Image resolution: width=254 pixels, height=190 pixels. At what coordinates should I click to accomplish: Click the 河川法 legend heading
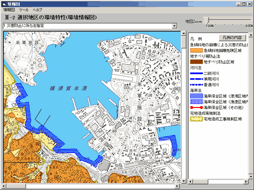click(x=196, y=68)
